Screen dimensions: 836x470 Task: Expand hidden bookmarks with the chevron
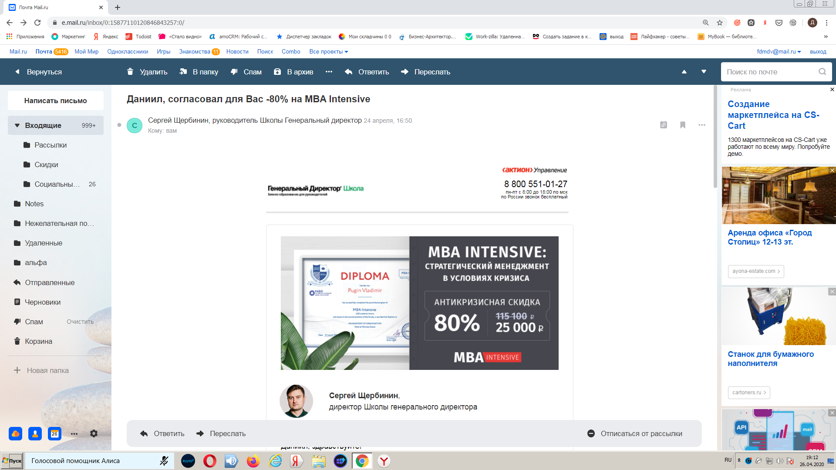tap(826, 37)
